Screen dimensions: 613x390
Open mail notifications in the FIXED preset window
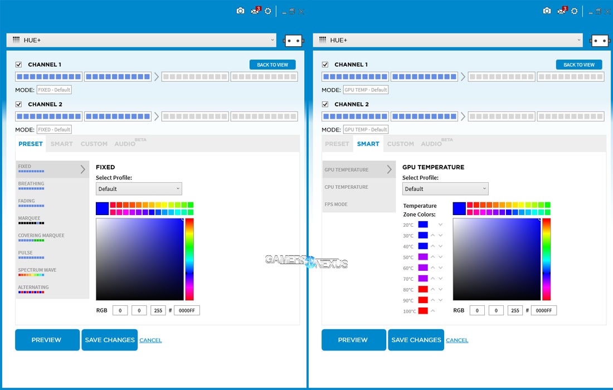click(255, 11)
